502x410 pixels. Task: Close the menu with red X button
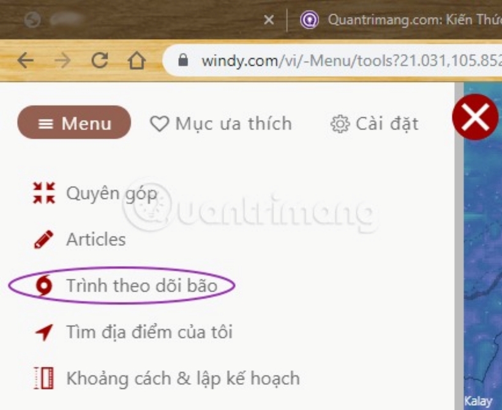pos(475,117)
